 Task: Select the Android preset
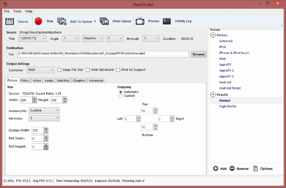click(x=225, y=82)
